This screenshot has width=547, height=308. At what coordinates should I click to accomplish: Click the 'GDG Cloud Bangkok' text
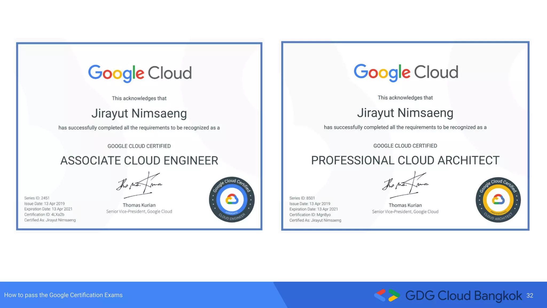(x=463, y=295)
